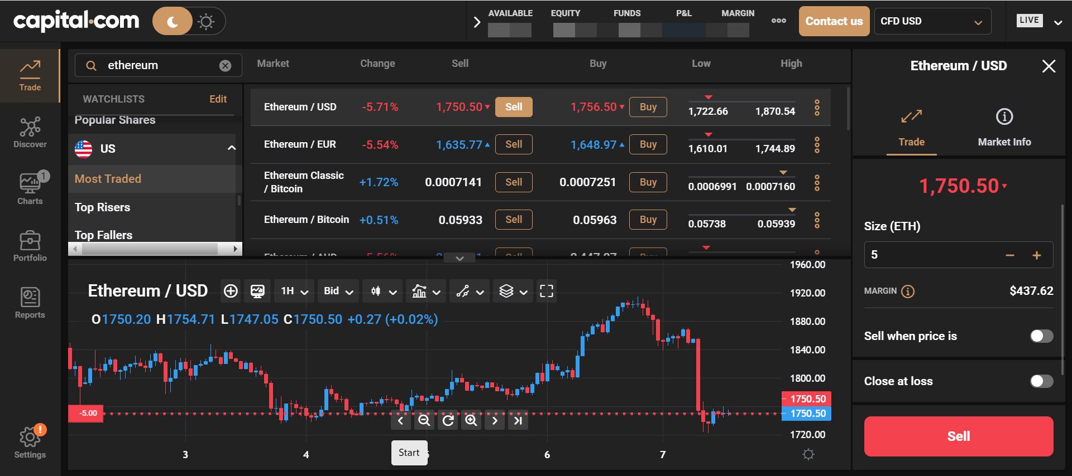This screenshot has height=476, width=1072.
Task: Enable Sell when price is toggle
Action: coord(1041,336)
